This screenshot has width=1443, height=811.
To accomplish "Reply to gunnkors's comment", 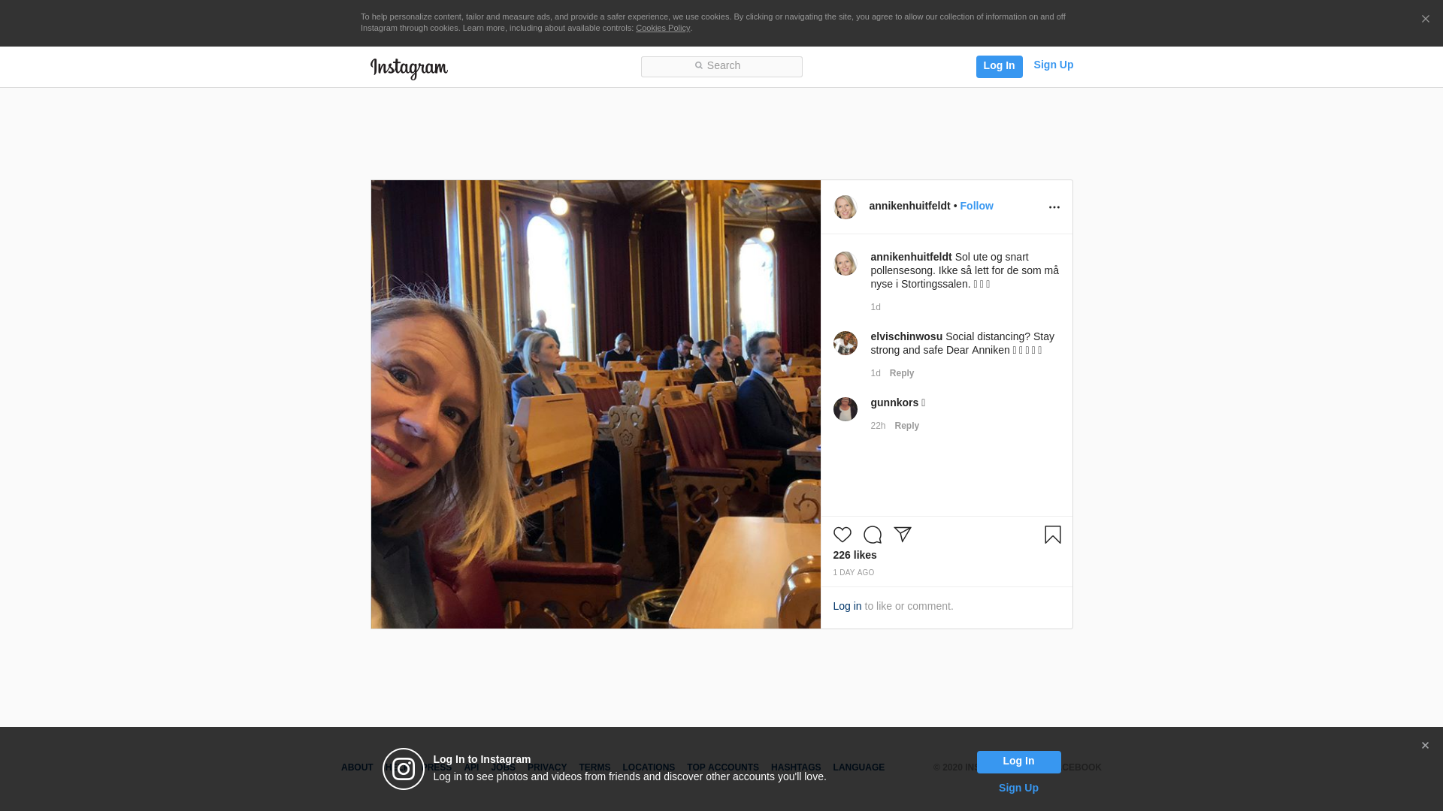I will (x=906, y=426).
